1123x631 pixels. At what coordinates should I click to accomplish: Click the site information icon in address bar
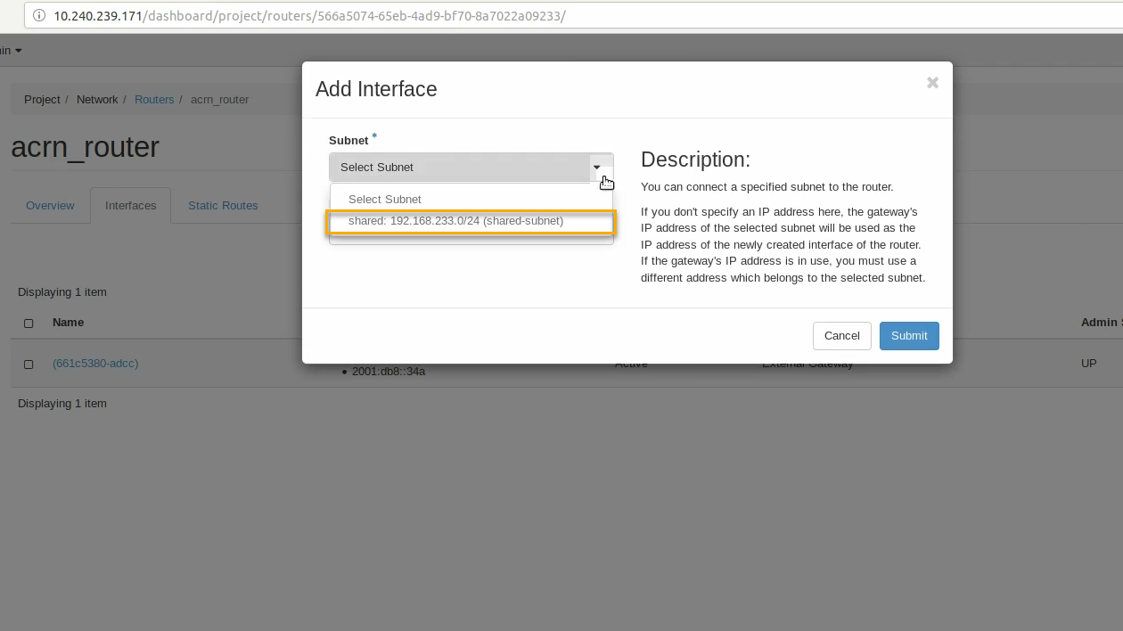[x=38, y=16]
